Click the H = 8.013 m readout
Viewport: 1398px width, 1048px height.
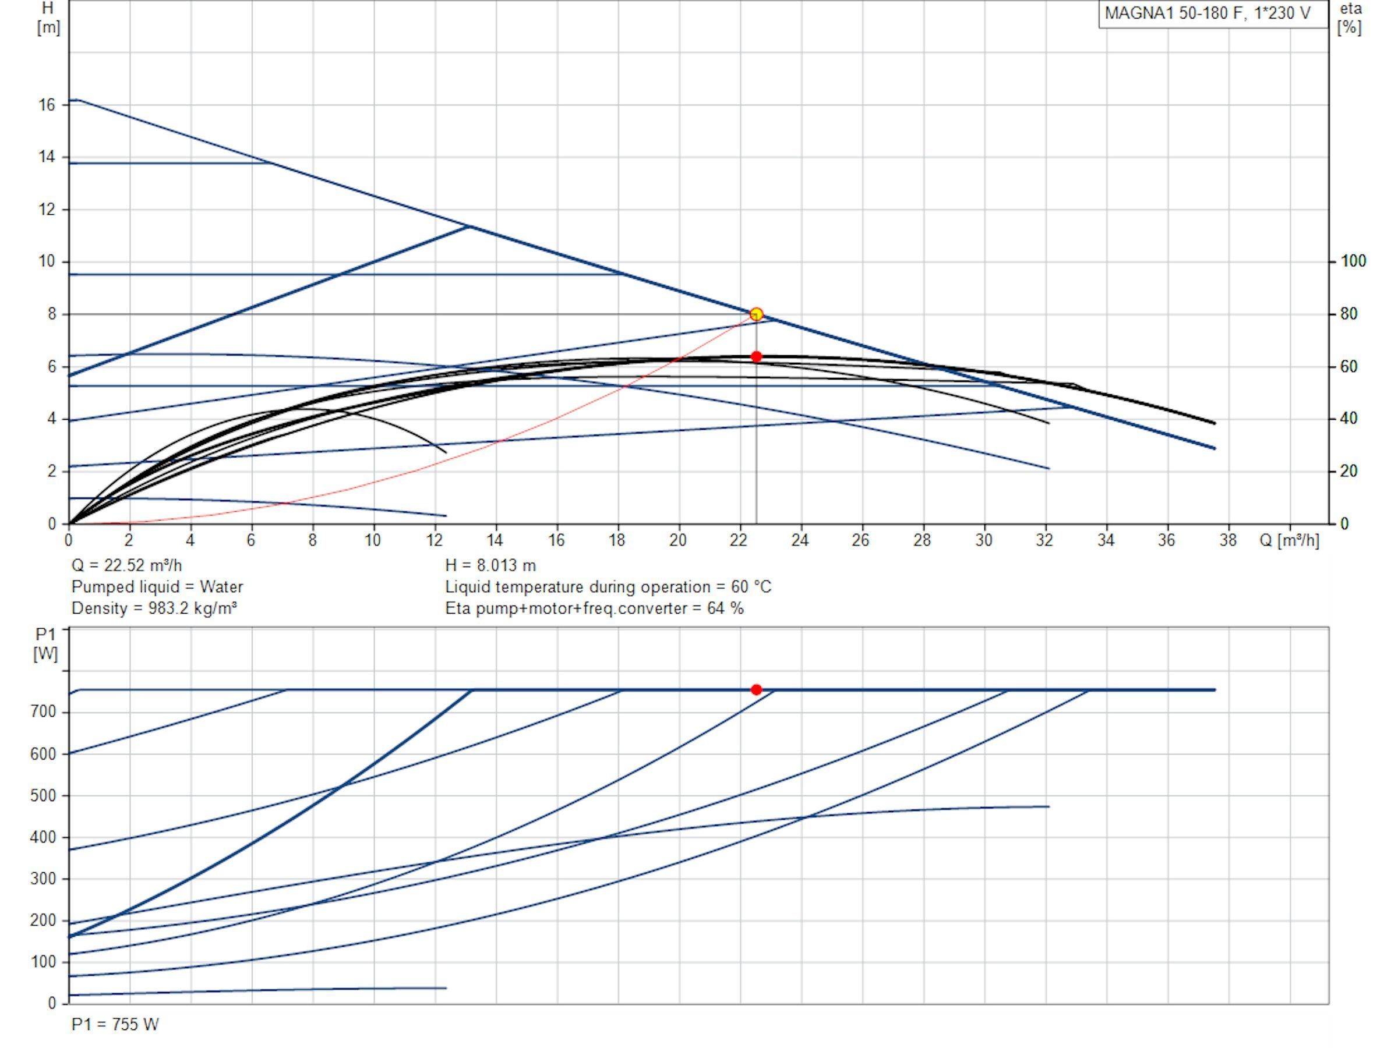click(490, 565)
